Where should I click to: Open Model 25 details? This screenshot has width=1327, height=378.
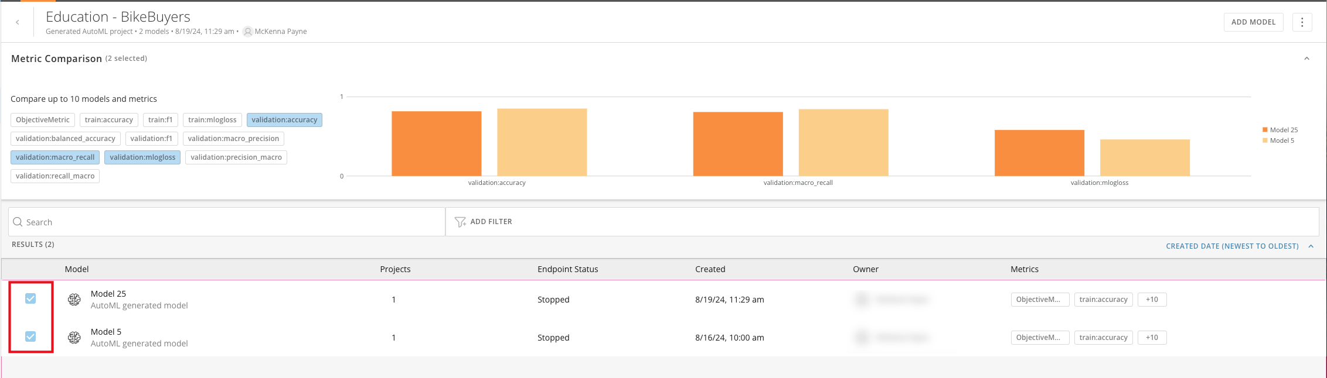click(x=108, y=294)
